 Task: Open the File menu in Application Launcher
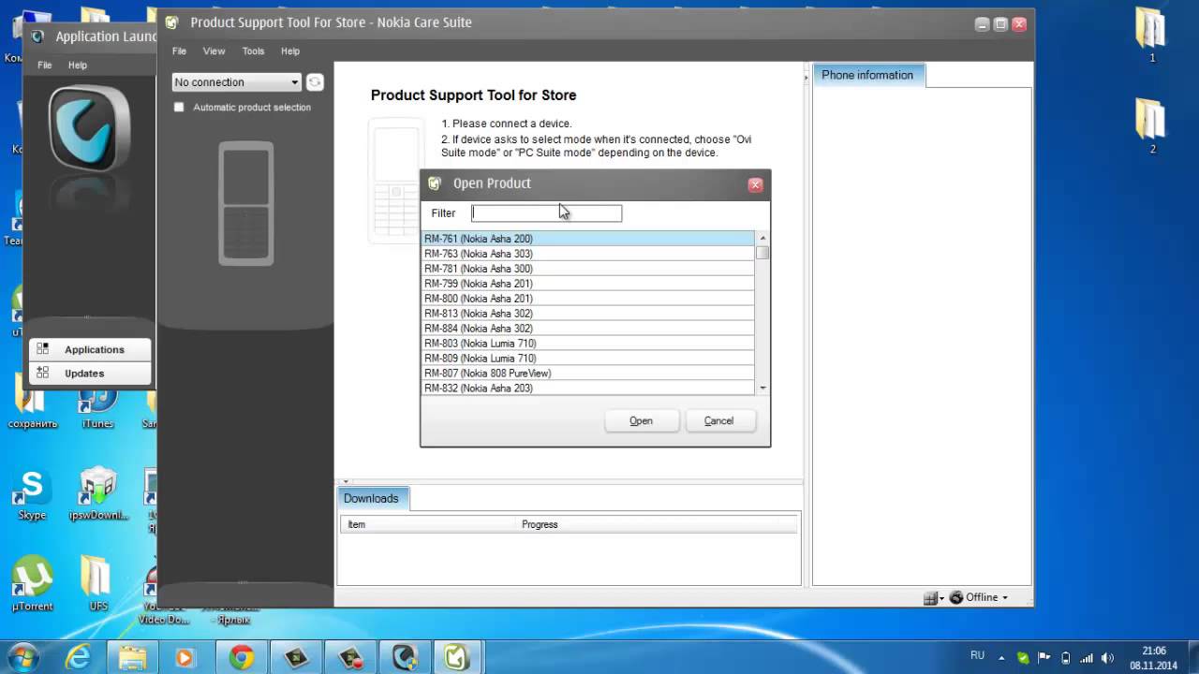44,66
